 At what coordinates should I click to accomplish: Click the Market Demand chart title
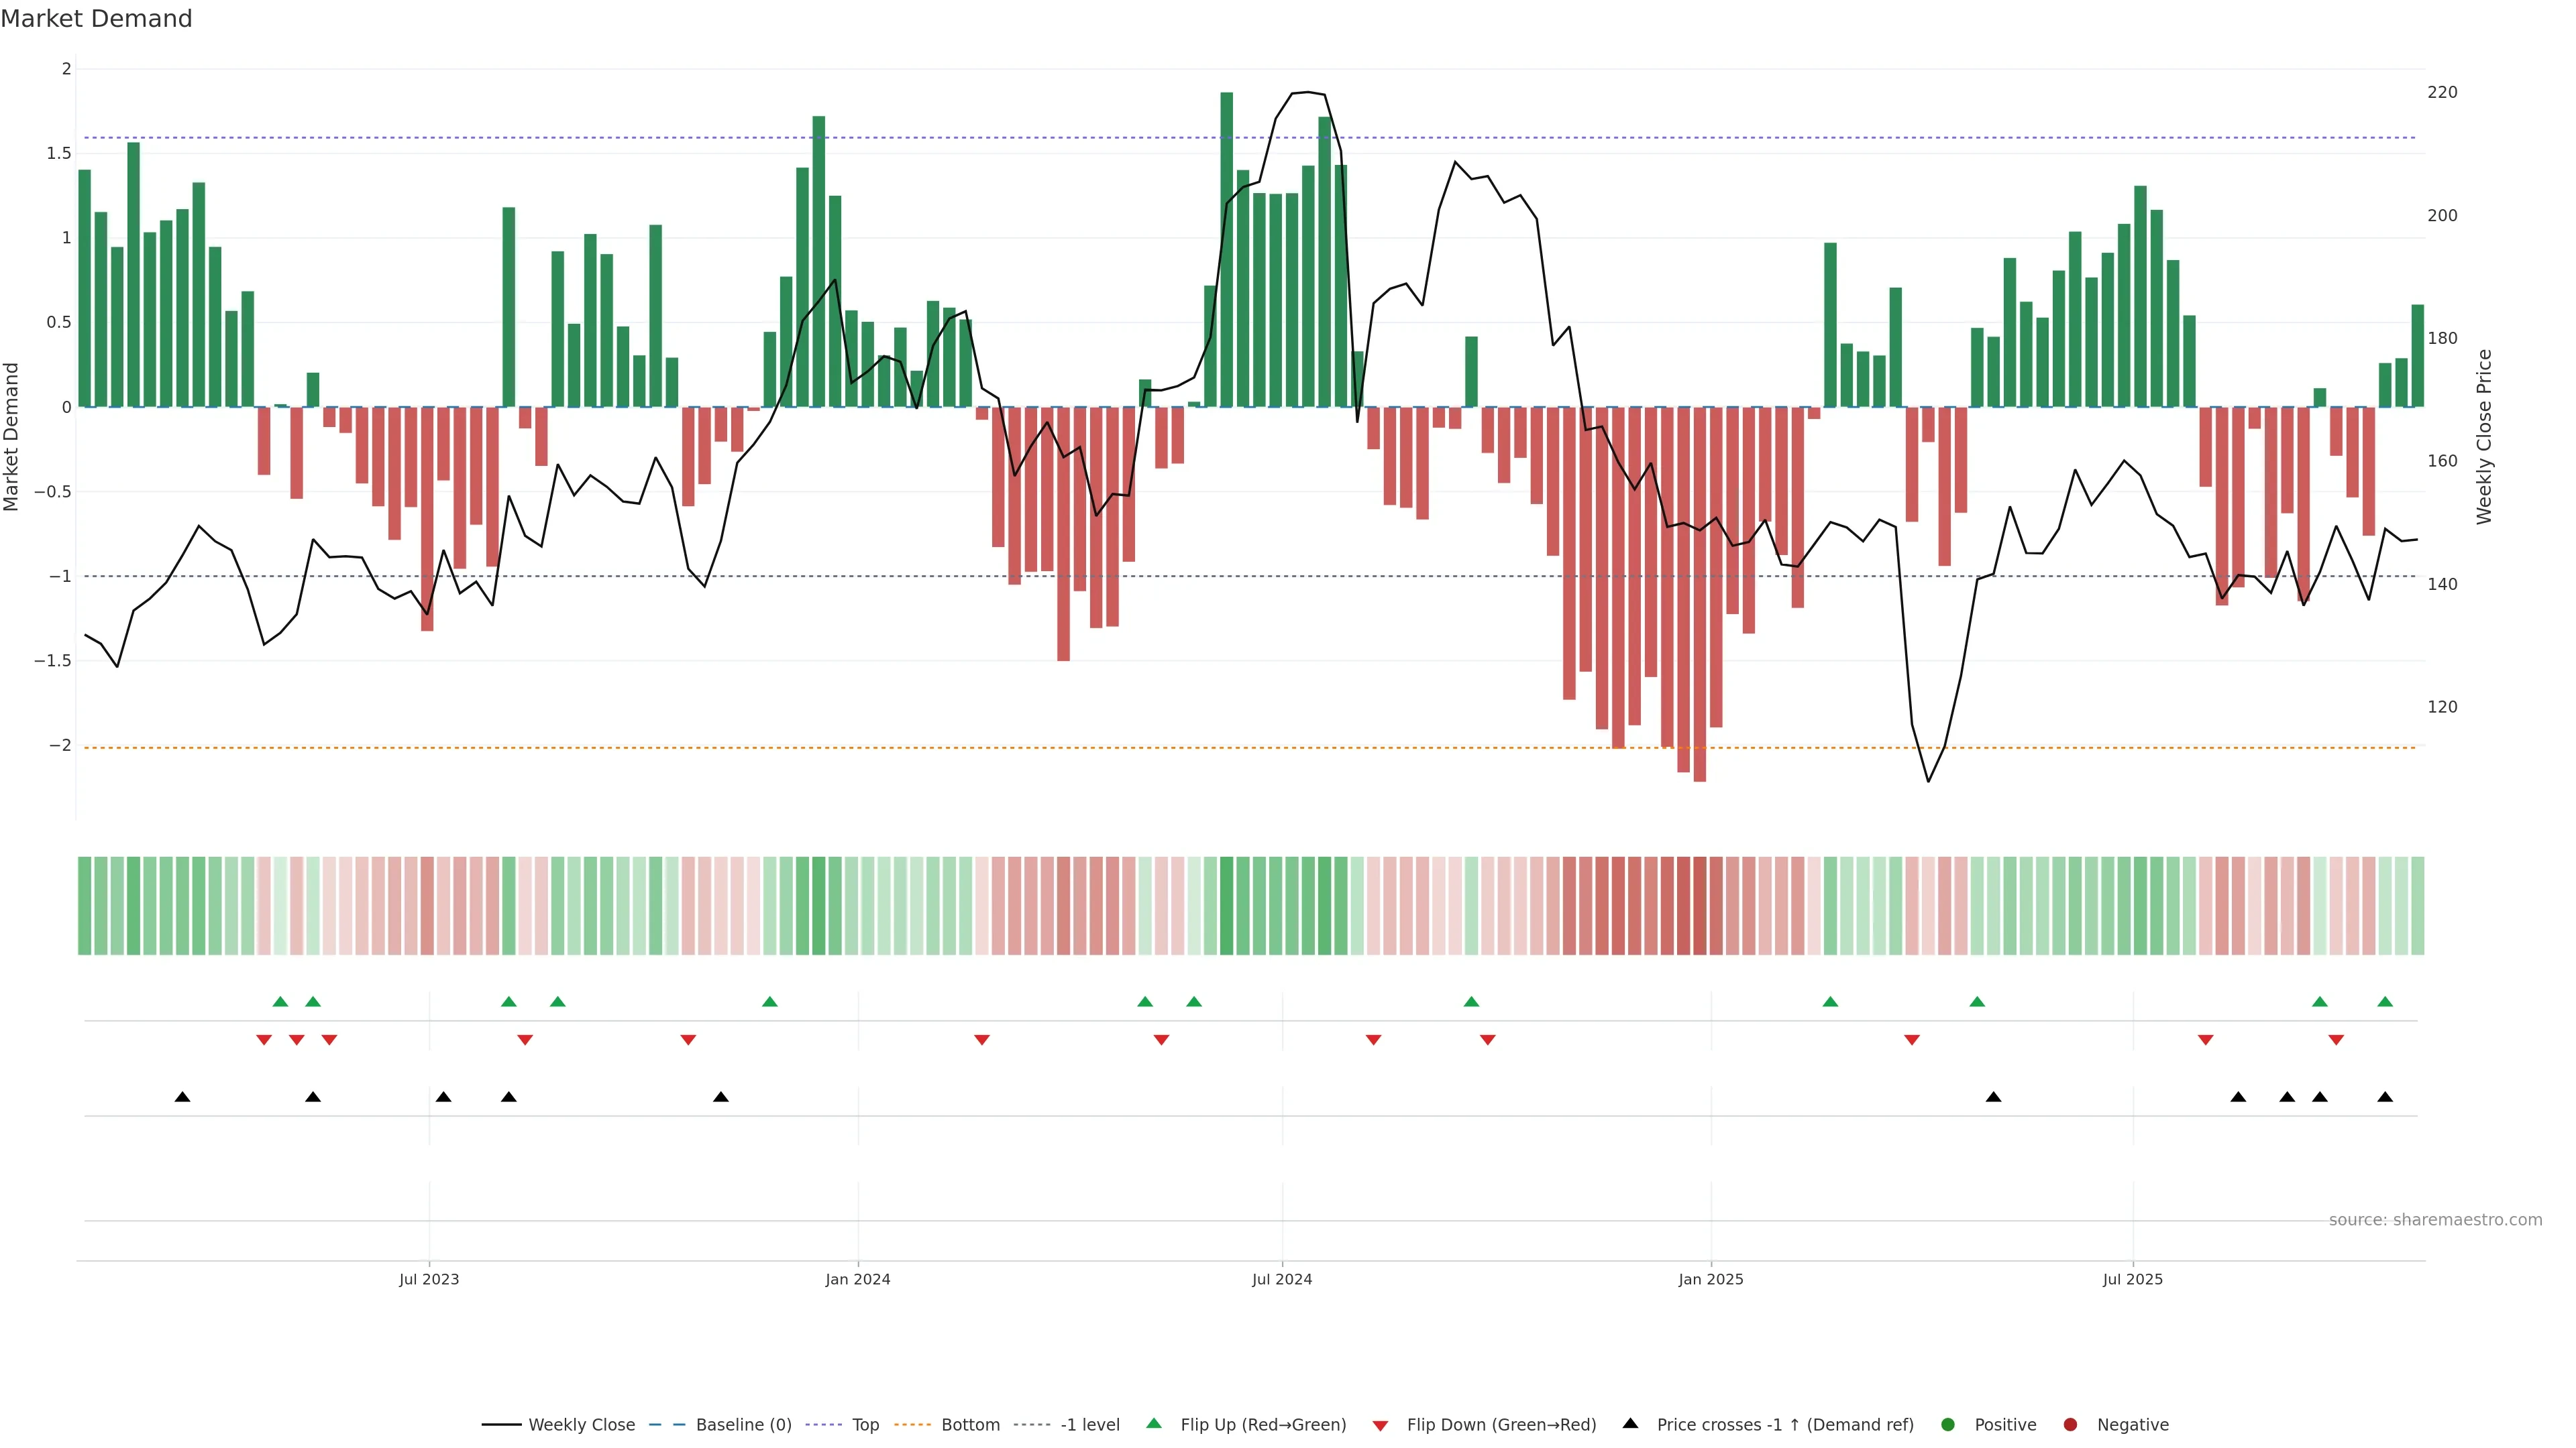tap(96, 19)
